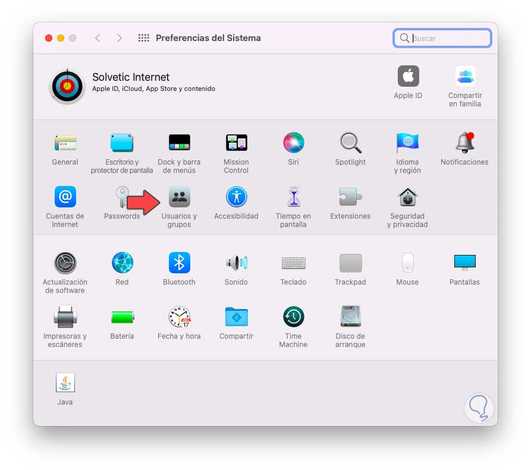This screenshot has height=470, width=531.
Task: Open Pantallas display preferences
Action: point(464,263)
